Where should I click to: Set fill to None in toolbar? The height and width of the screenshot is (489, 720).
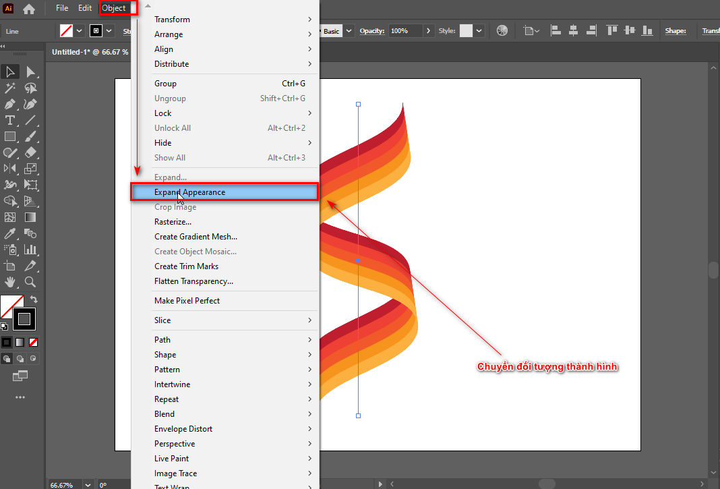click(33, 342)
